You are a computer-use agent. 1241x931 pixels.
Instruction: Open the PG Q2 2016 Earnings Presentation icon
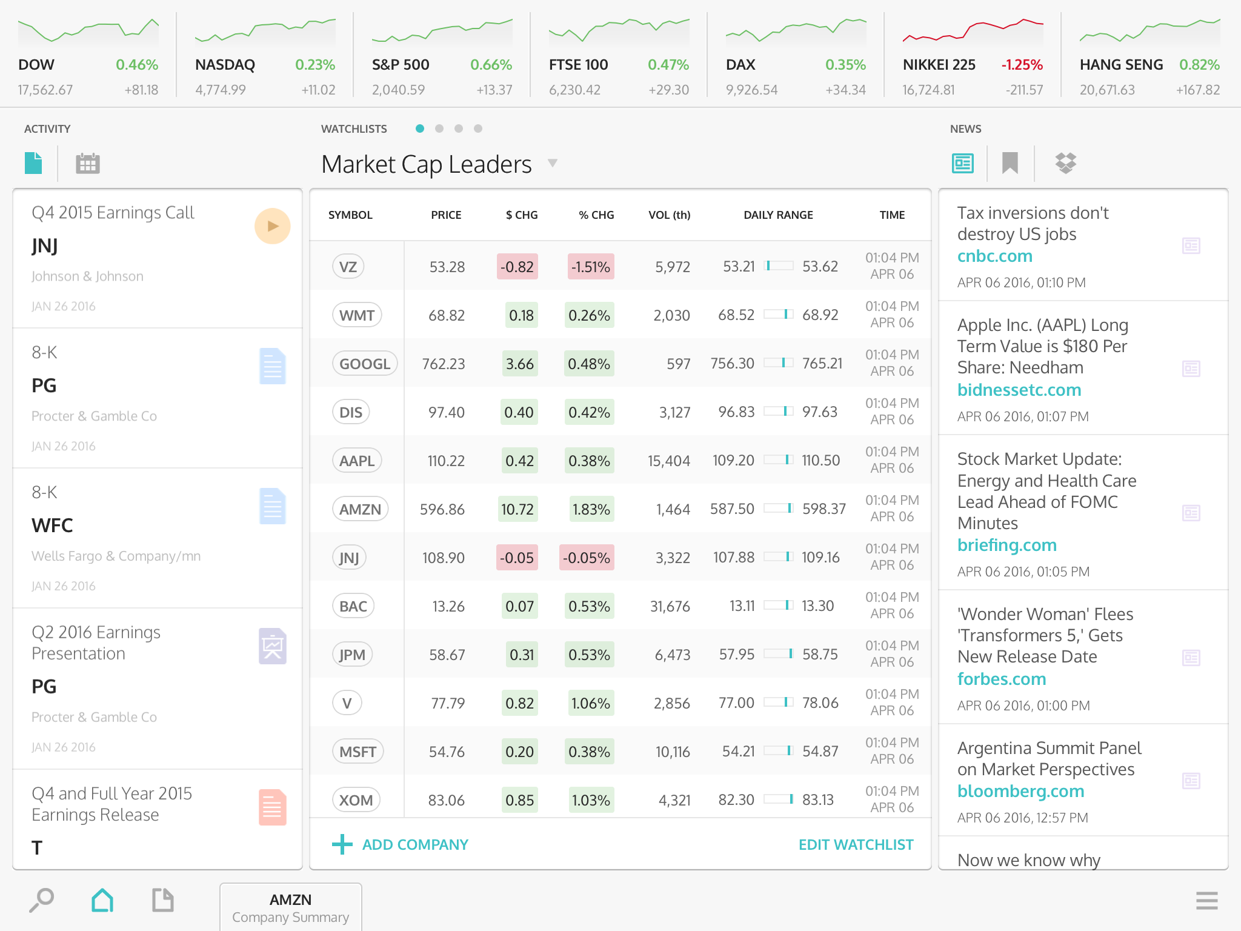pyautogui.click(x=273, y=646)
